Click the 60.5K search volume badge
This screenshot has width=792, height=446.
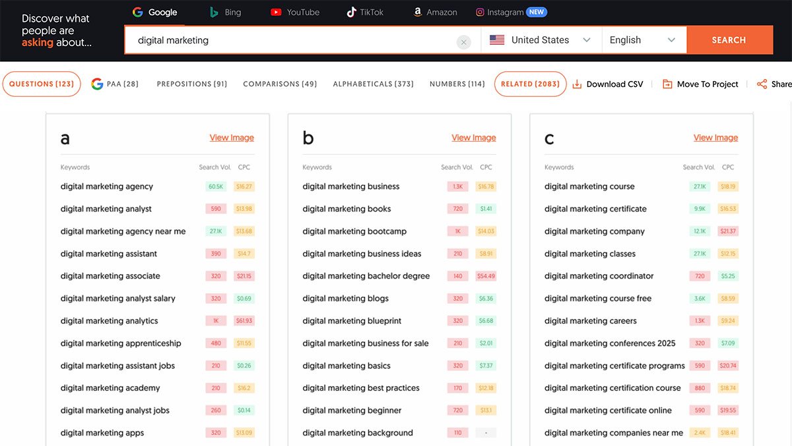pos(216,186)
